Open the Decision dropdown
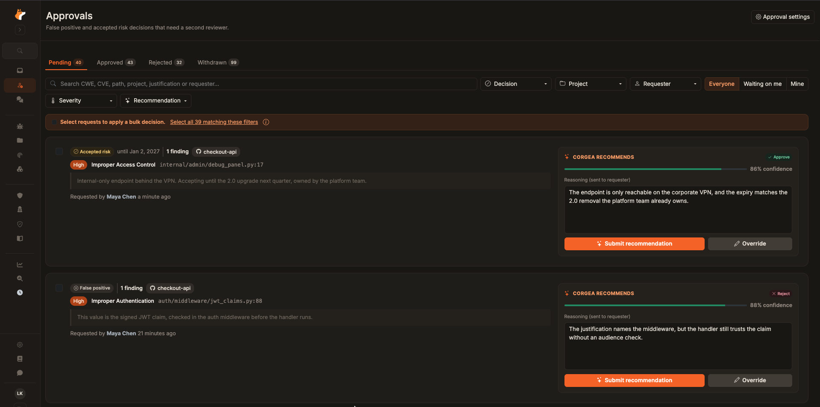Screen dimensions: 820x407 click(x=516, y=84)
